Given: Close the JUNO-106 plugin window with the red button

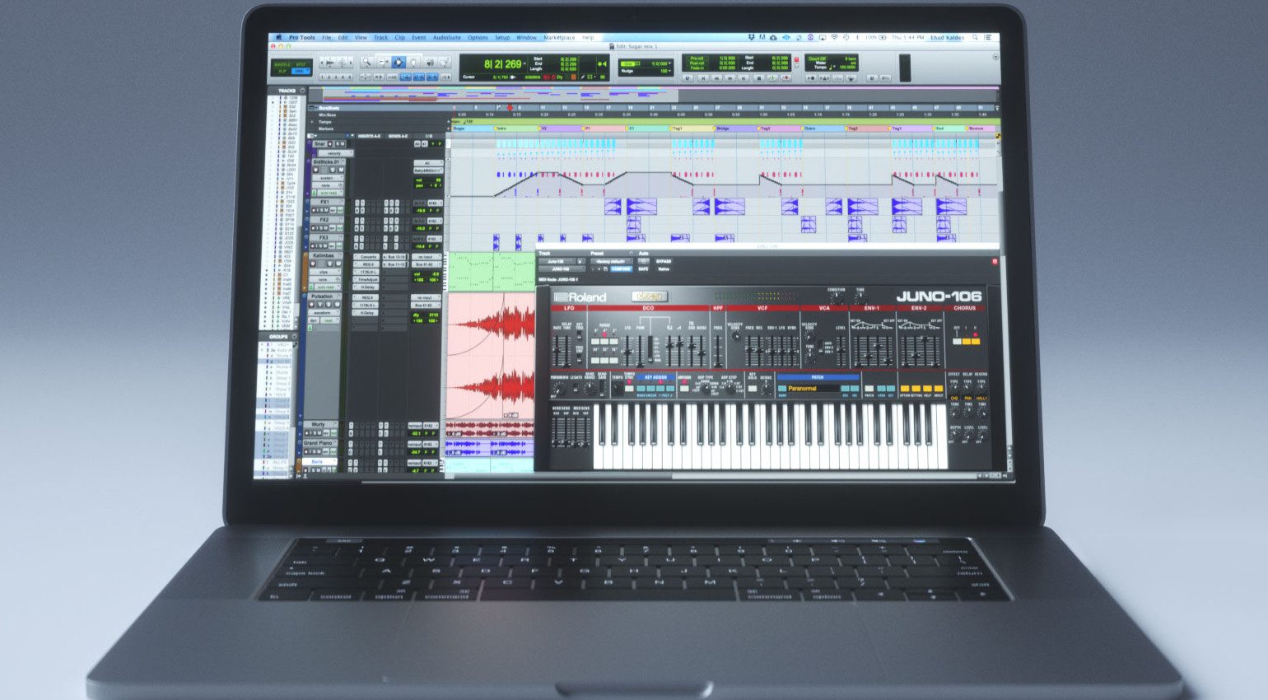Looking at the screenshot, I should pos(995,261).
